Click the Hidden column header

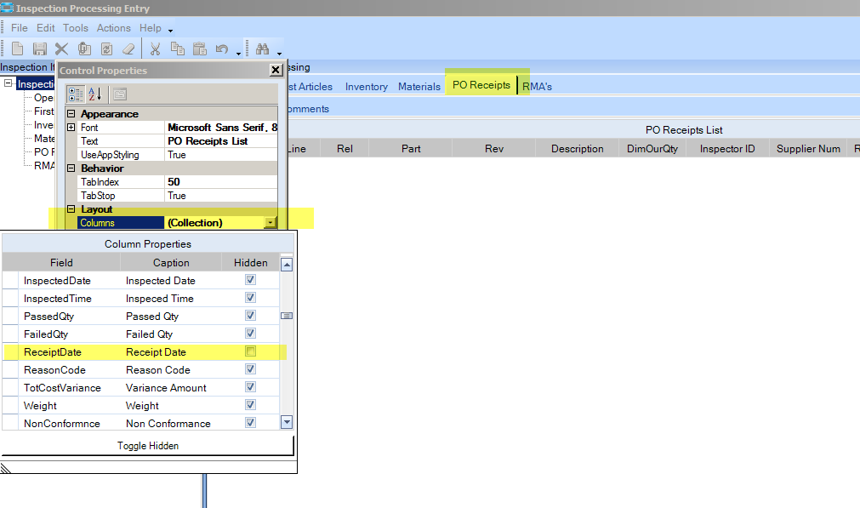[x=251, y=263]
